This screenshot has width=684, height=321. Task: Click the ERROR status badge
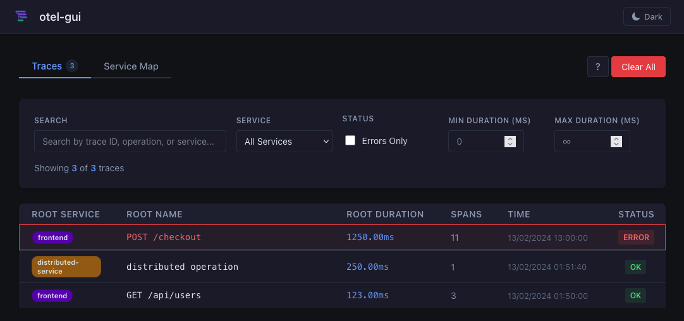(x=636, y=237)
